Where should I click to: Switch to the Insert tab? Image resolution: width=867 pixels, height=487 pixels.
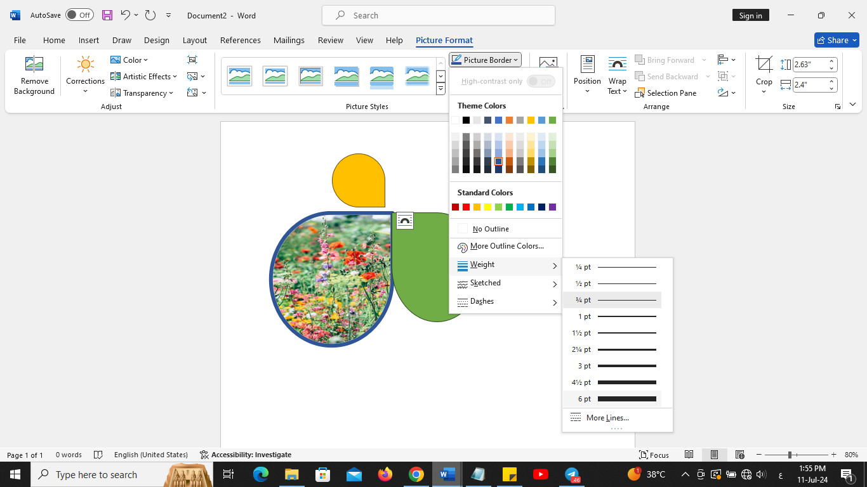pyautogui.click(x=89, y=40)
